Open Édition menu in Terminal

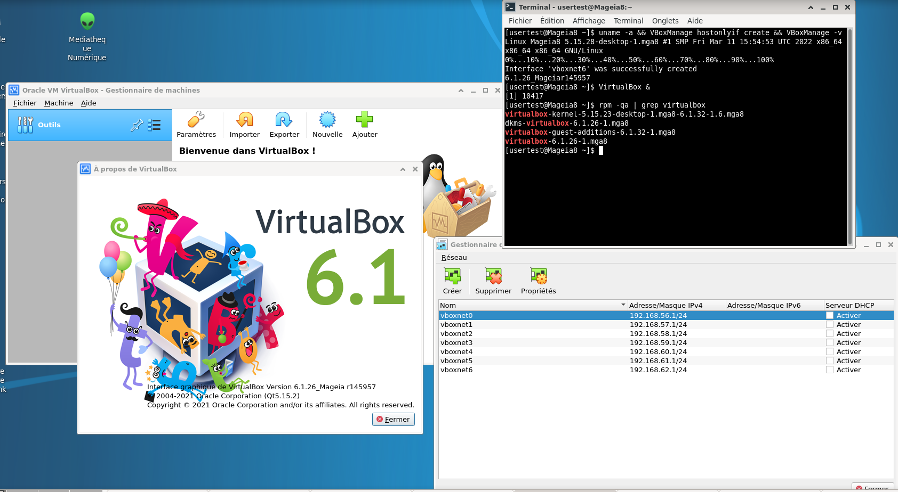(x=552, y=21)
